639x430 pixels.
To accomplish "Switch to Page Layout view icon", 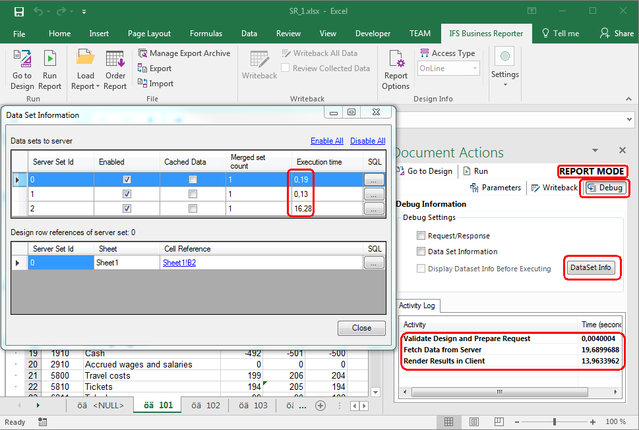I will click(x=474, y=422).
